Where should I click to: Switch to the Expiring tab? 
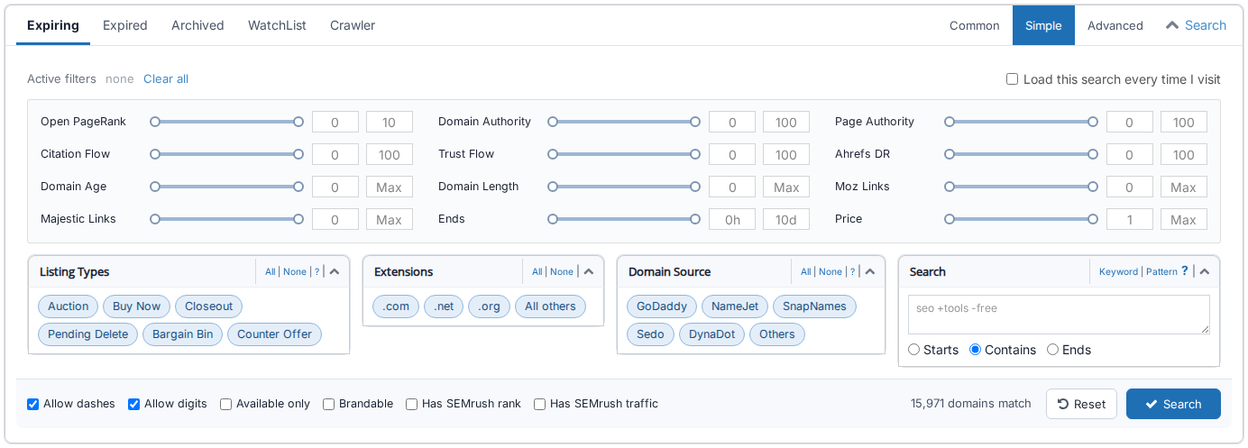(53, 25)
